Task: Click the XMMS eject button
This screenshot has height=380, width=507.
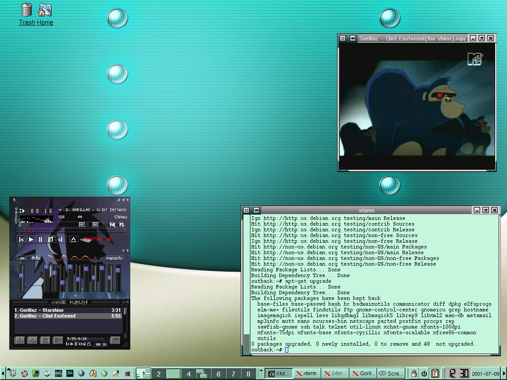Action: coord(74,239)
